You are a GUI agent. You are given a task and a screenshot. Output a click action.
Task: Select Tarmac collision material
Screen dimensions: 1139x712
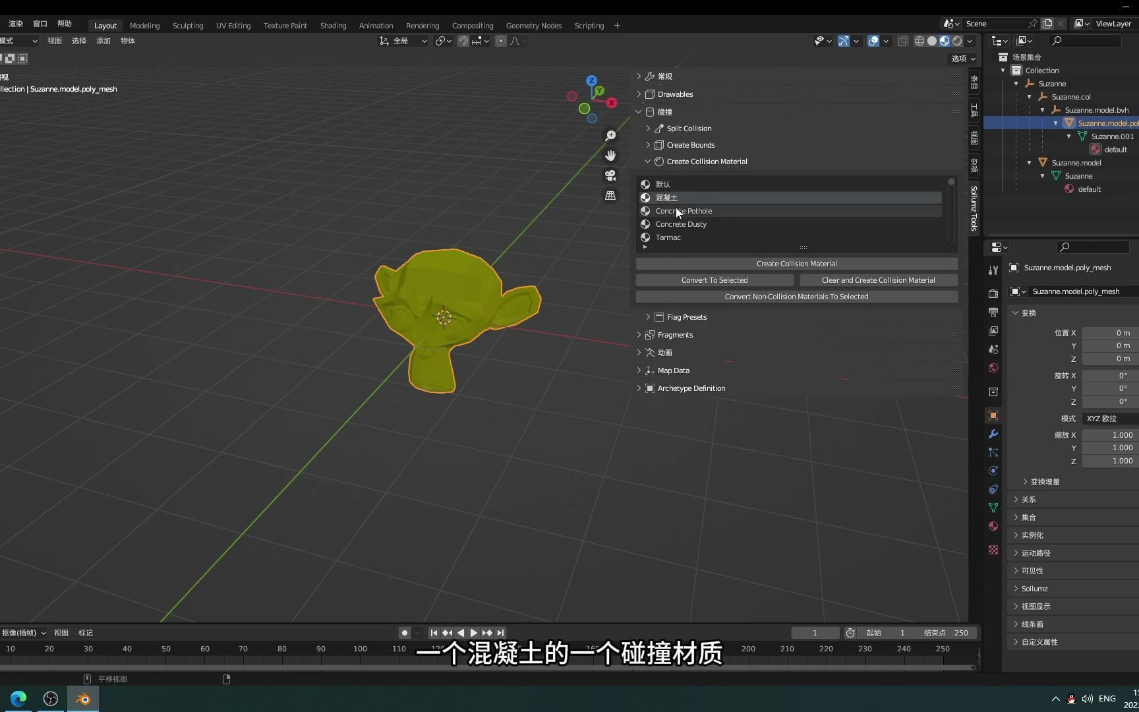tap(791, 237)
